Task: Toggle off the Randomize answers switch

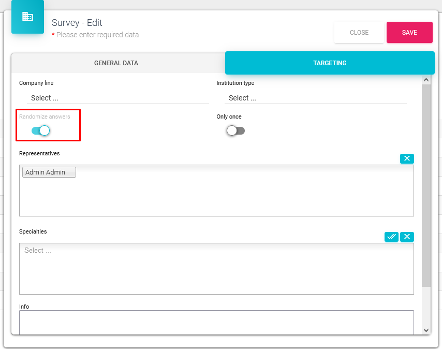Action: 41,130
